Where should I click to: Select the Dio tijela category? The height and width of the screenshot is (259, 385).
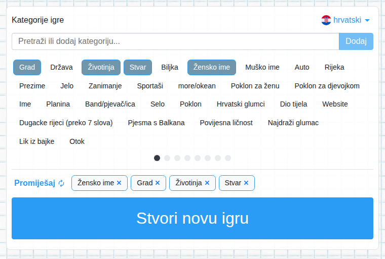[x=293, y=104]
